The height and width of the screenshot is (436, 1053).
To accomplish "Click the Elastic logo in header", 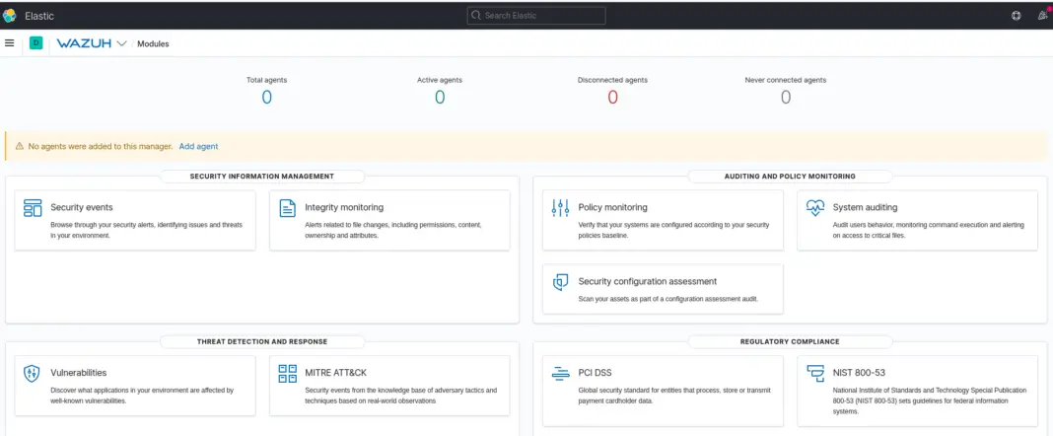I will [11, 16].
